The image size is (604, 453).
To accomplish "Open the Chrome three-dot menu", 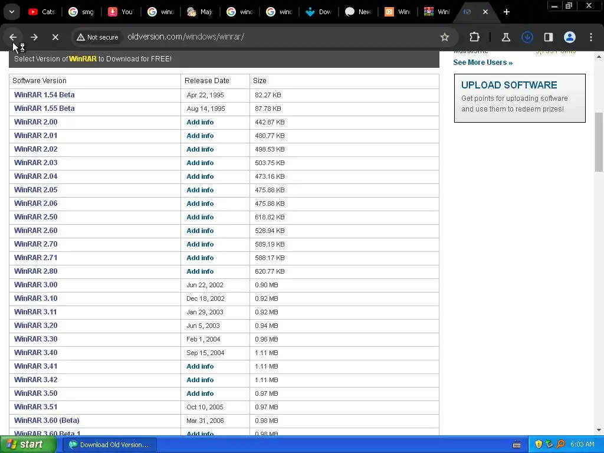I will (591, 37).
